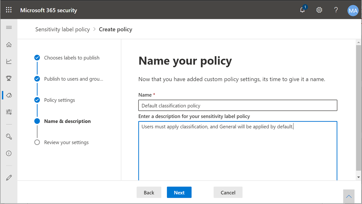
Task: Click the Microsoft 365 security title
Action: point(49,10)
